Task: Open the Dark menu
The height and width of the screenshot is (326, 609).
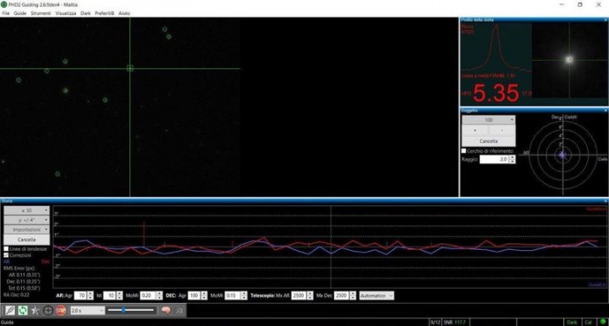Action: click(85, 14)
